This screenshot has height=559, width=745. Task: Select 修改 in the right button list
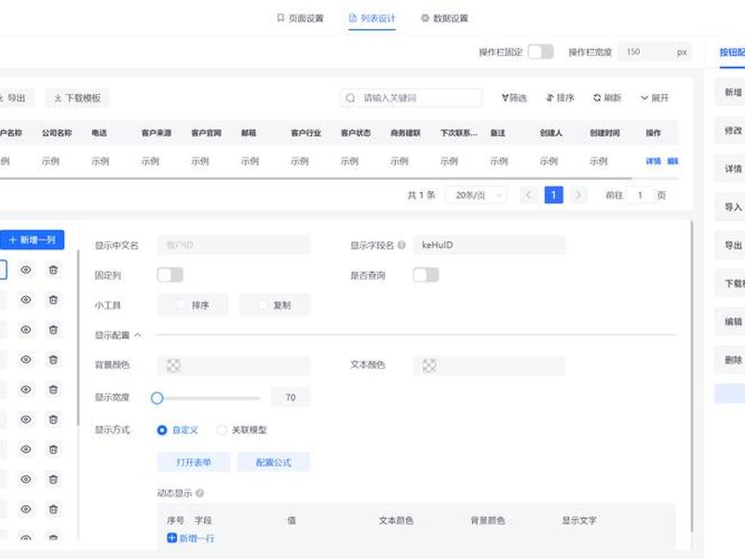pos(731,130)
